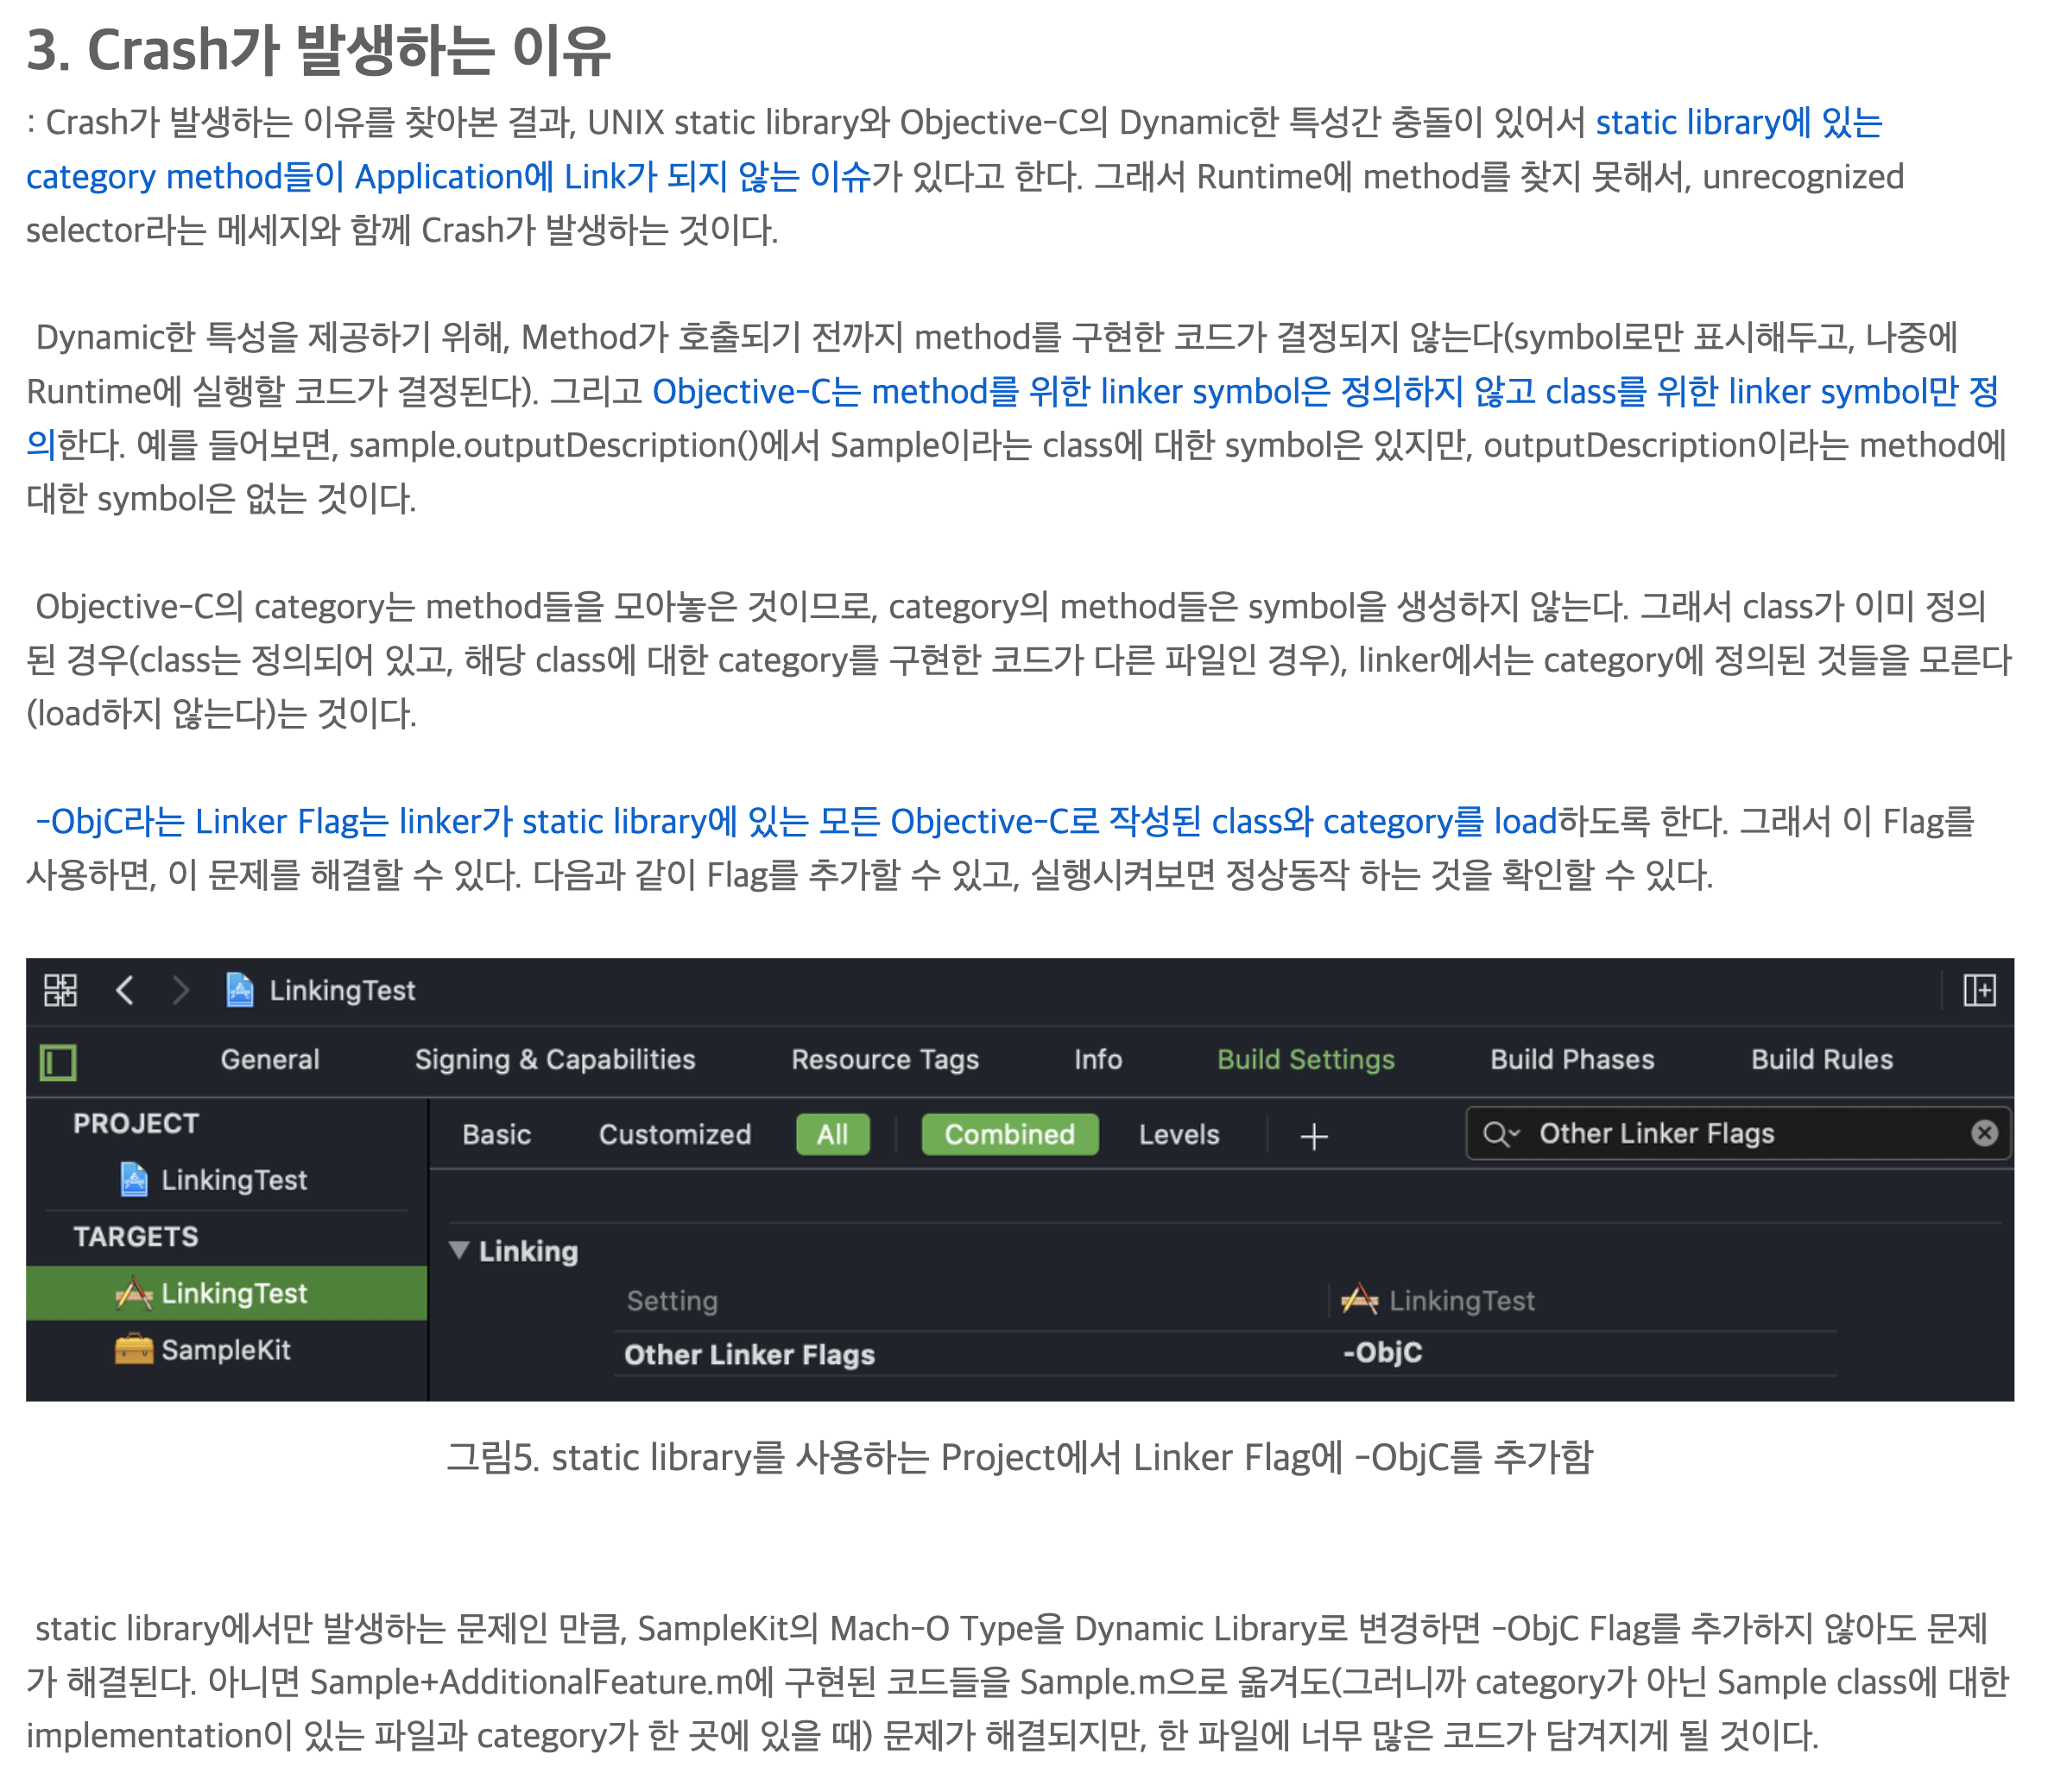Select the LinkingTest project item
This screenshot has height=1792, width=2048.
point(233,1180)
